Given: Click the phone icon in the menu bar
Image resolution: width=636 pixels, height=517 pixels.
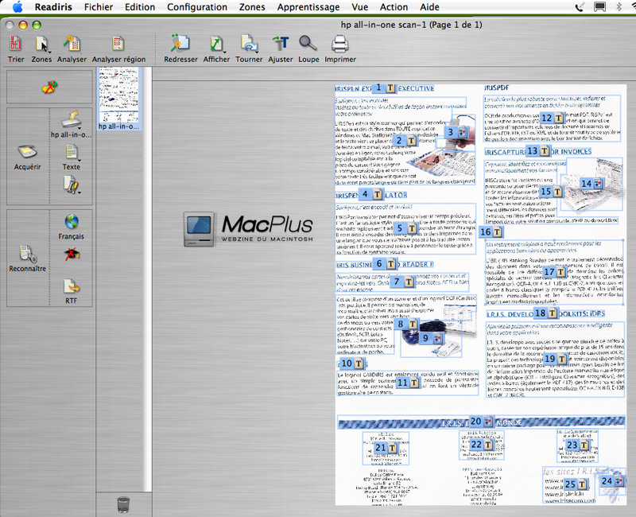Looking at the screenshot, I should [580, 7].
